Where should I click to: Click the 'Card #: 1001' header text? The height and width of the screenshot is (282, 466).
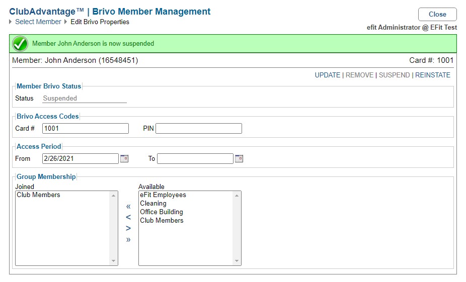pos(431,60)
